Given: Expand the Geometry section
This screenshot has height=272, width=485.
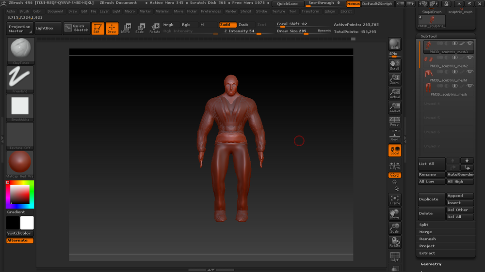Looking at the screenshot, I should [x=431, y=264].
